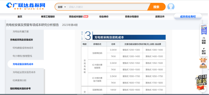
Task: Open 电力增容/预埋管线 section link
Action: [x=22, y=56]
